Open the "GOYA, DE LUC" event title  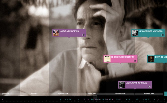pyautogui.click(x=161, y=57)
